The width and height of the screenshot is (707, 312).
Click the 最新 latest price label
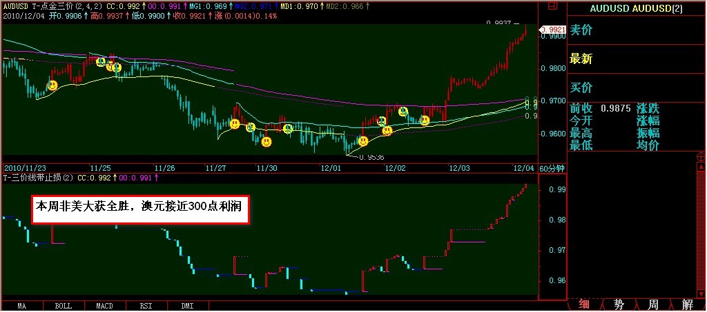(581, 59)
